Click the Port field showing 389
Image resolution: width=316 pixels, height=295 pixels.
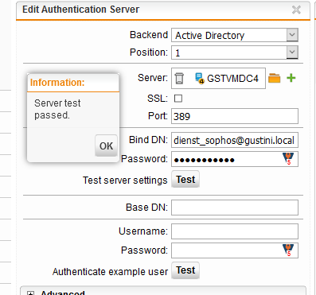[x=235, y=116]
